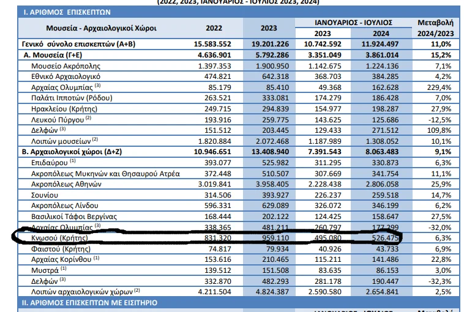Click the 'Ακροπόλεως Λίνδου' row label
The width and height of the screenshot is (464, 312).
(64, 206)
